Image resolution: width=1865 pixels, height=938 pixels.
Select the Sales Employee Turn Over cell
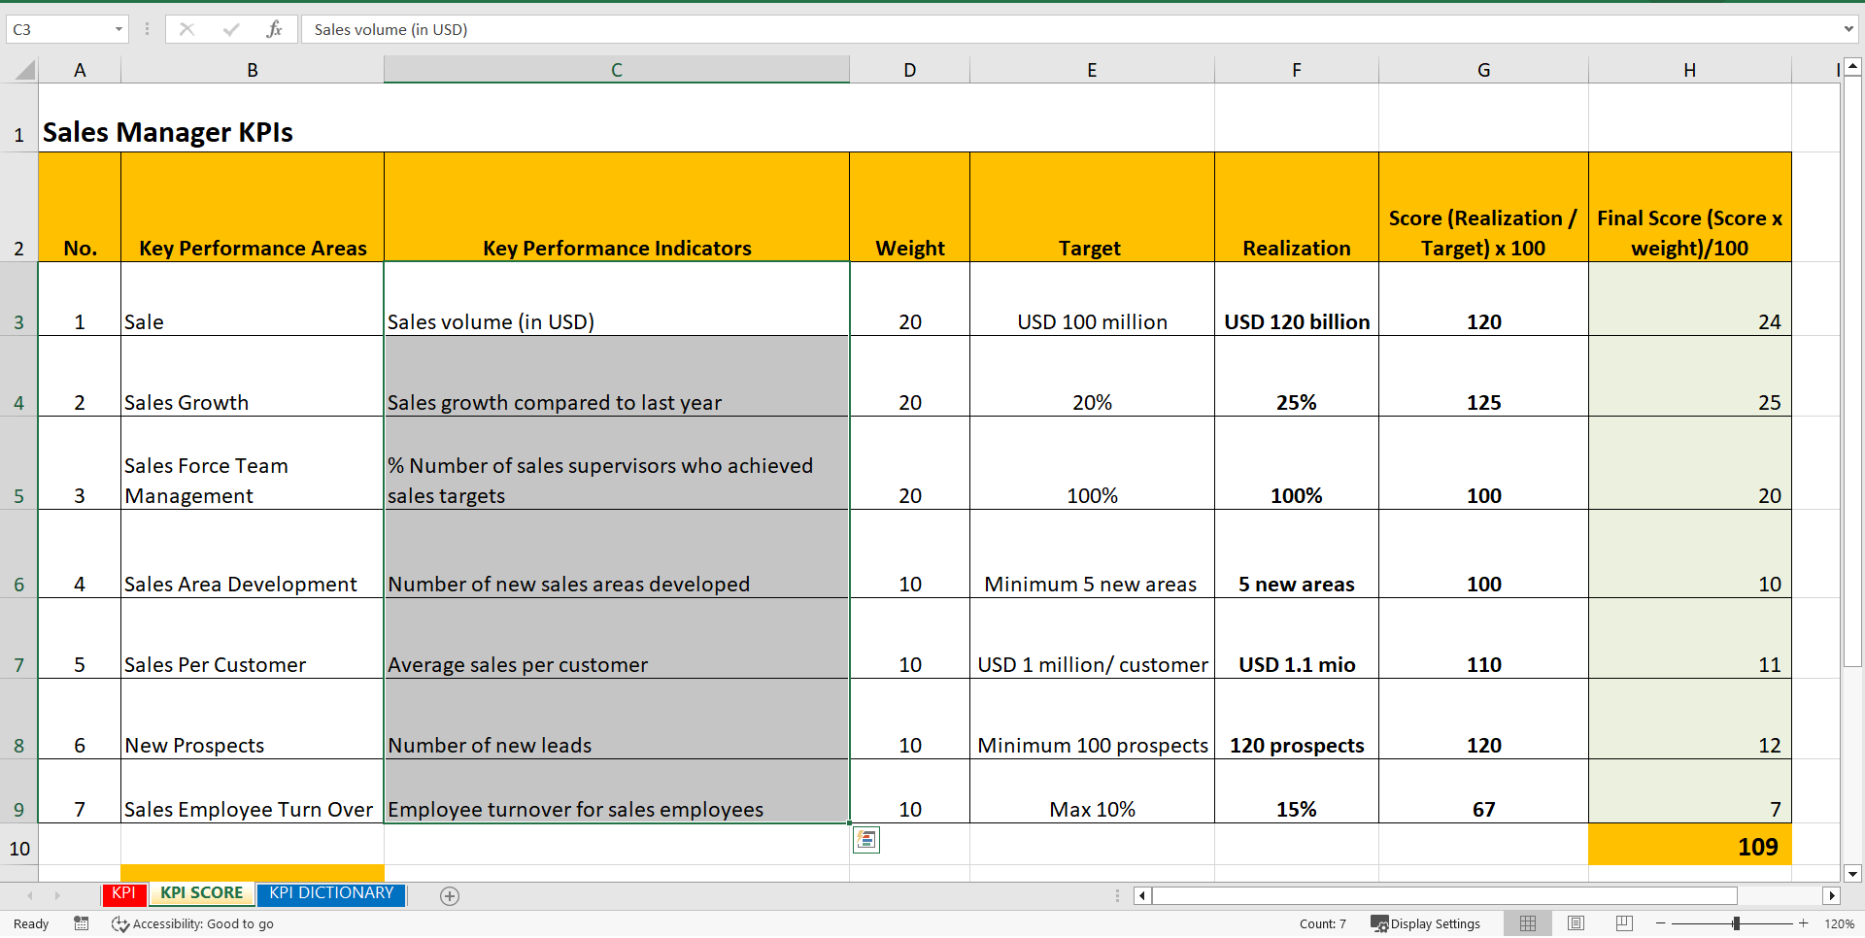(253, 791)
